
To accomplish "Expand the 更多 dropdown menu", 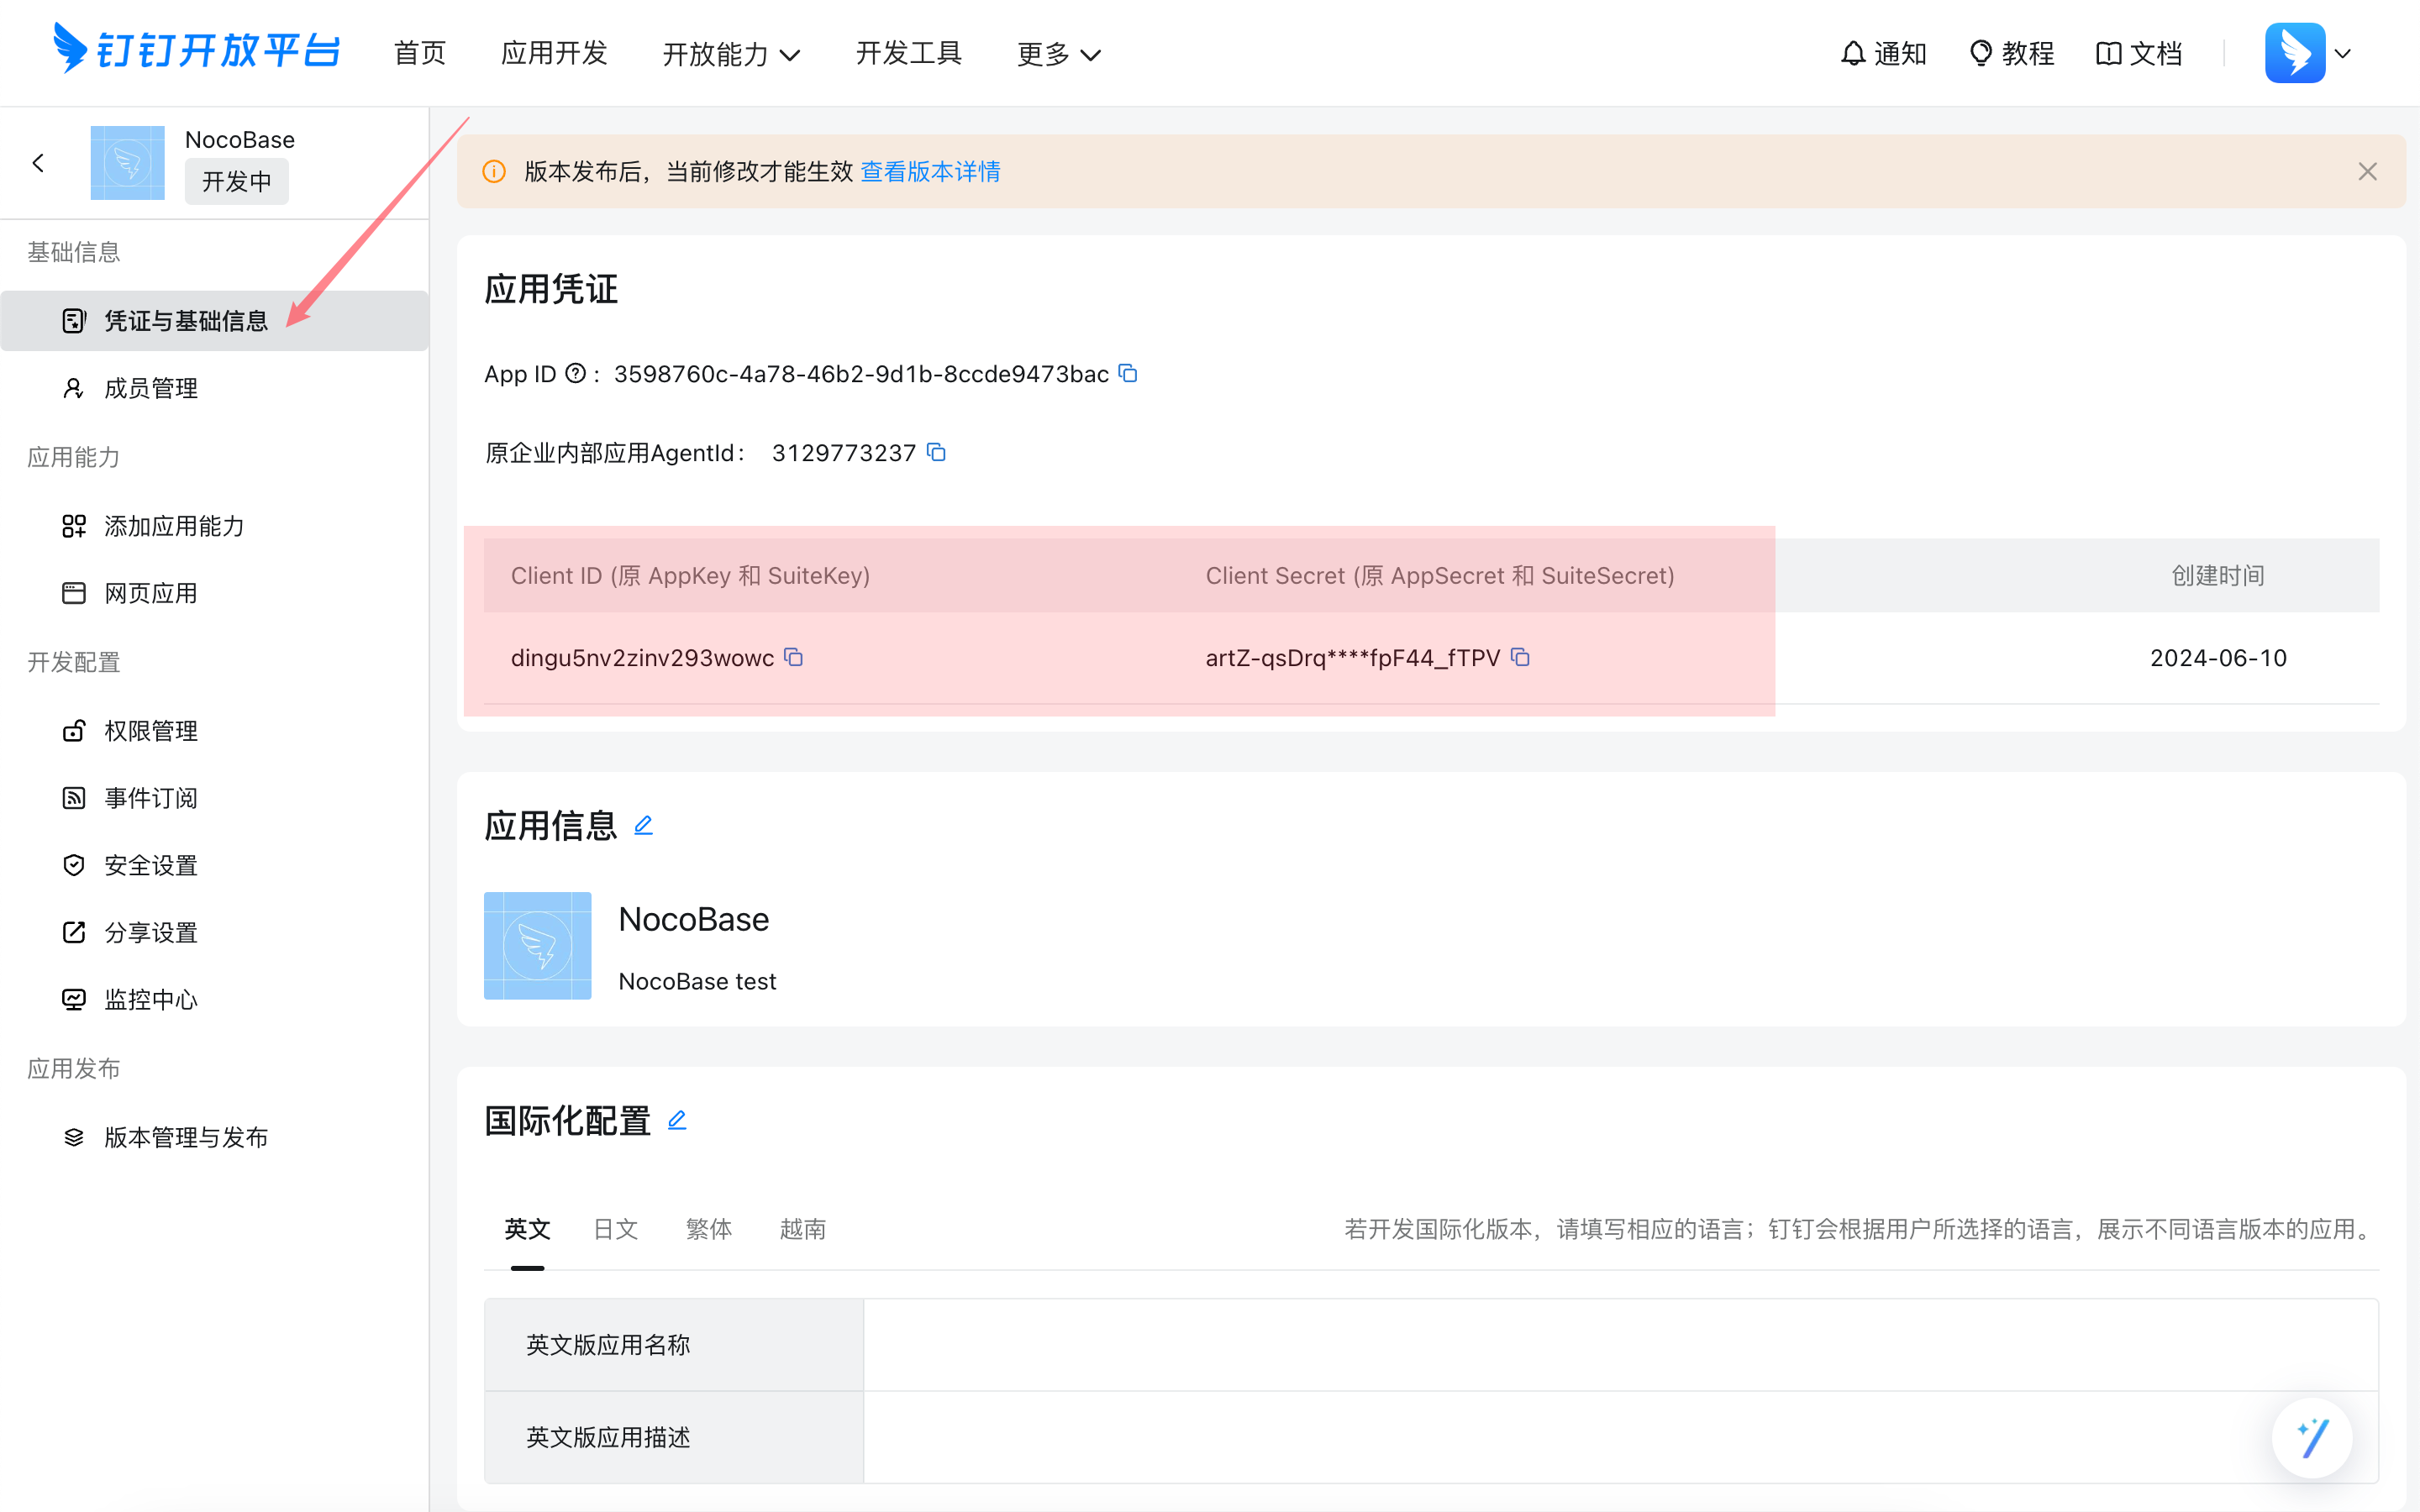I will [x=1058, y=54].
